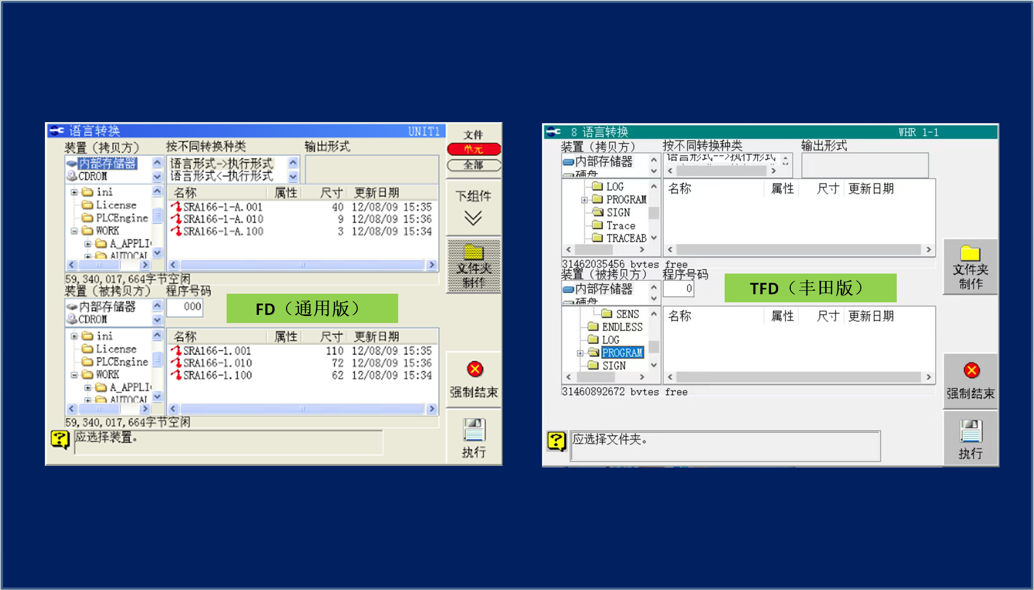This screenshot has height=590, width=1034.
Task: Select the 全部 file option
Action: tap(473, 165)
